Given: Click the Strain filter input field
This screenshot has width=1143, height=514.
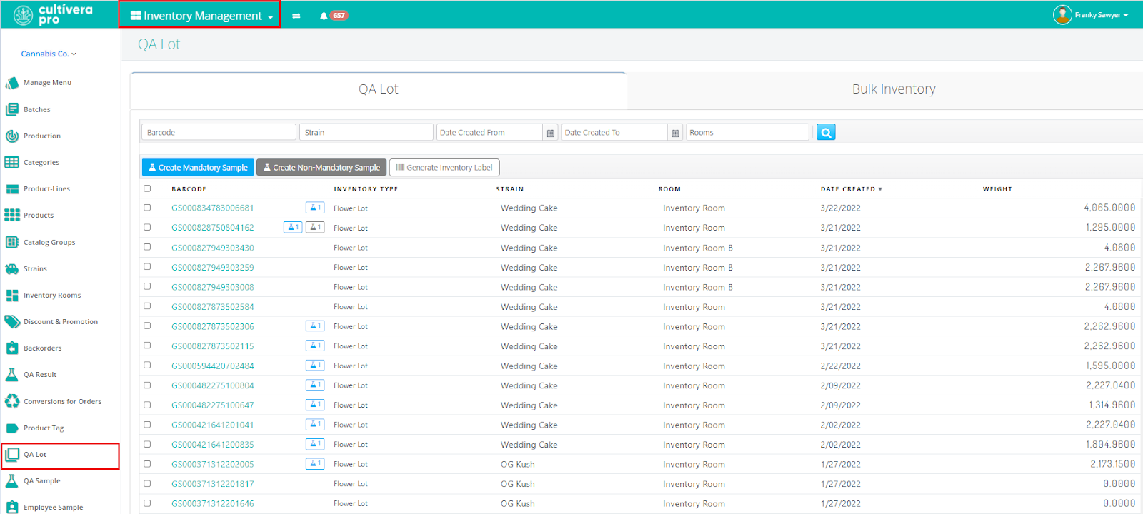Looking at the screenshot, I should coord(366,132).
